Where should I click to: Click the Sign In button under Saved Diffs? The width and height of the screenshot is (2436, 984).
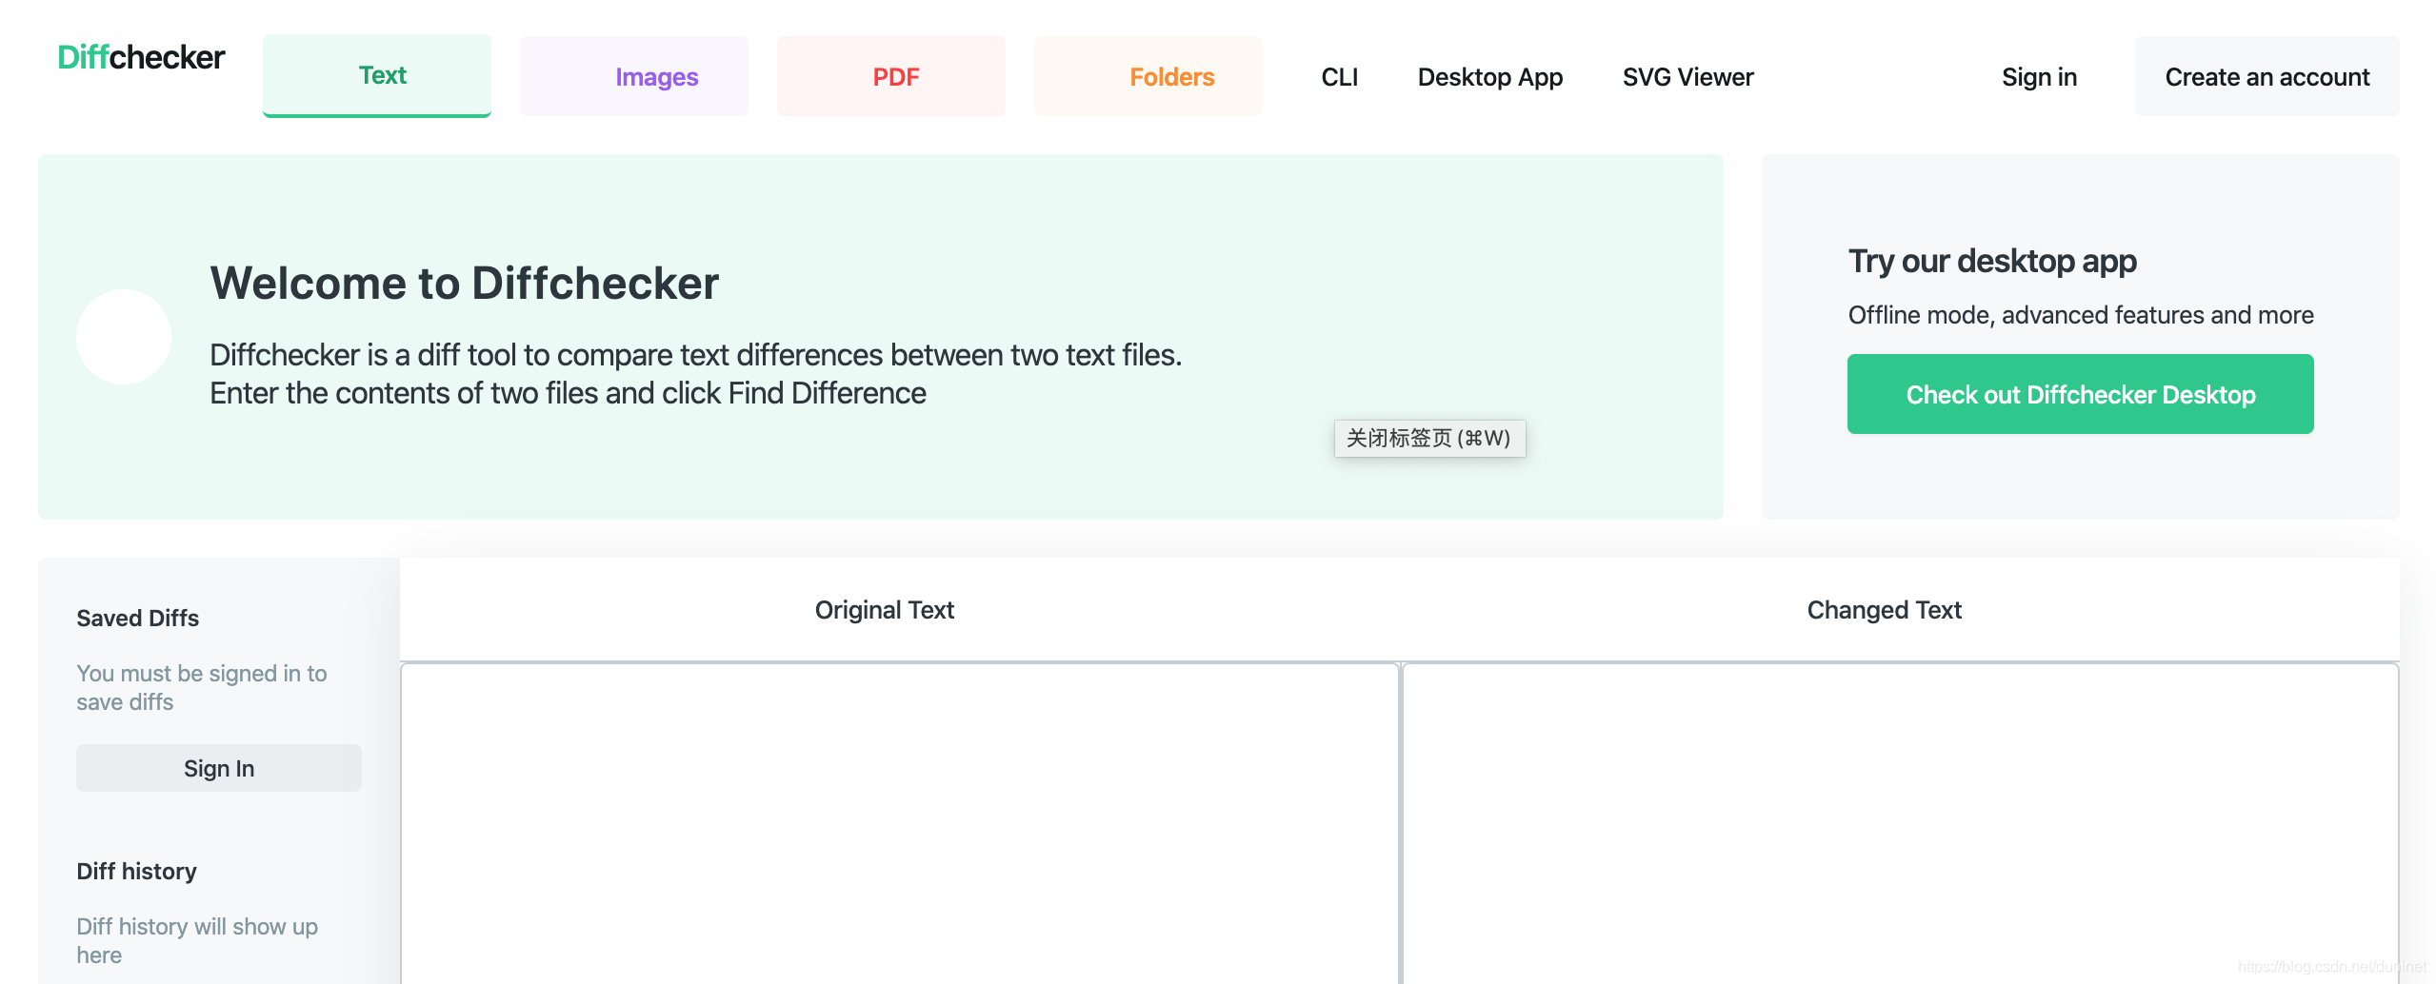pos(219,768)
